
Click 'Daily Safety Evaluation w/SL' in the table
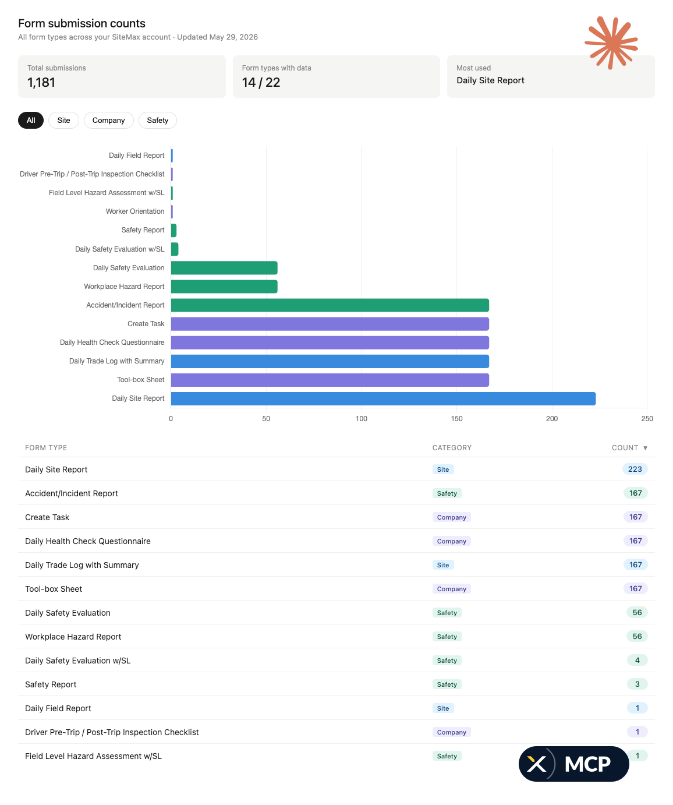tap(78, 661)
